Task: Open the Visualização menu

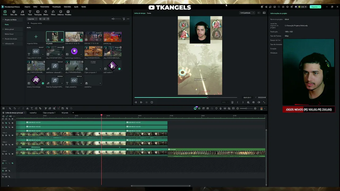Action: (x=57, y=7)
